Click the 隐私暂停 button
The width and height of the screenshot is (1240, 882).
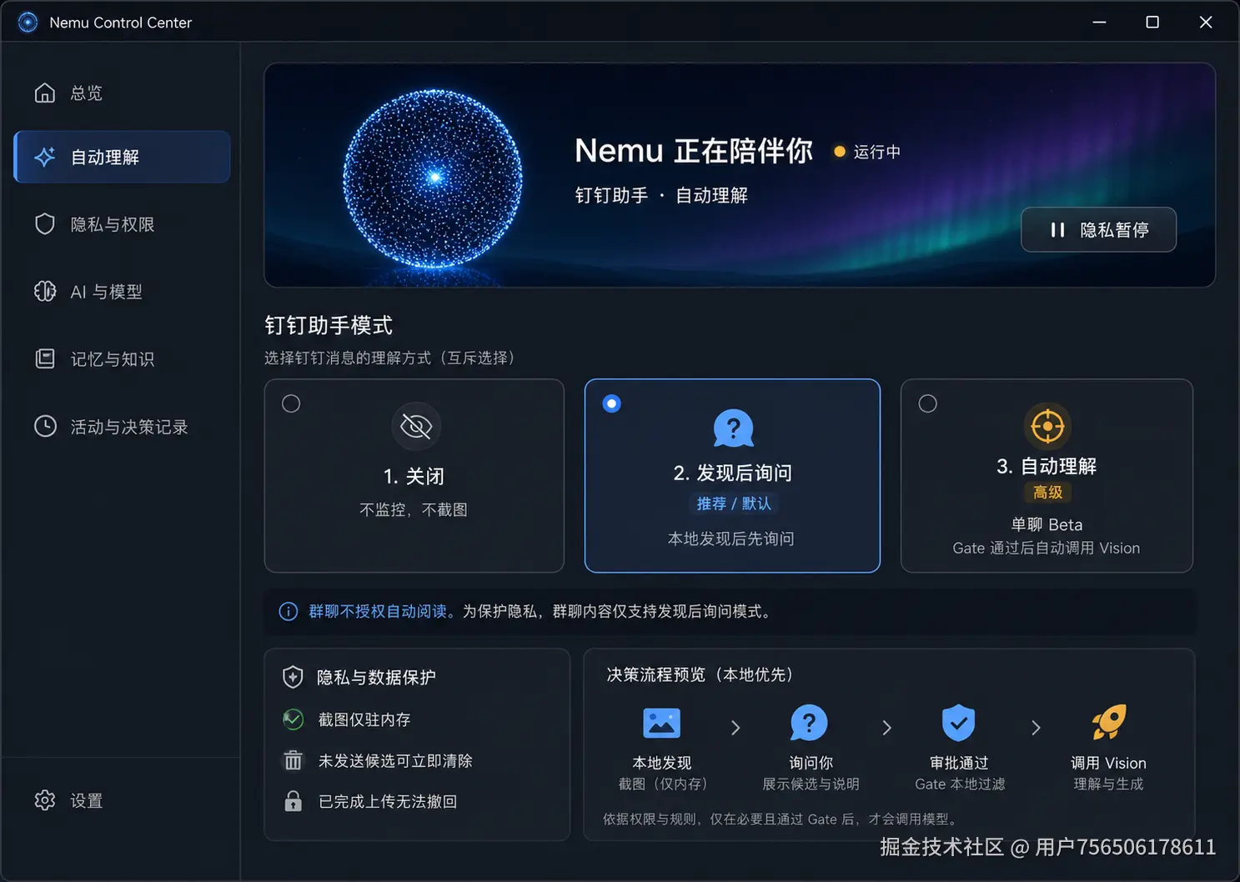click(x=1098, y=229)
